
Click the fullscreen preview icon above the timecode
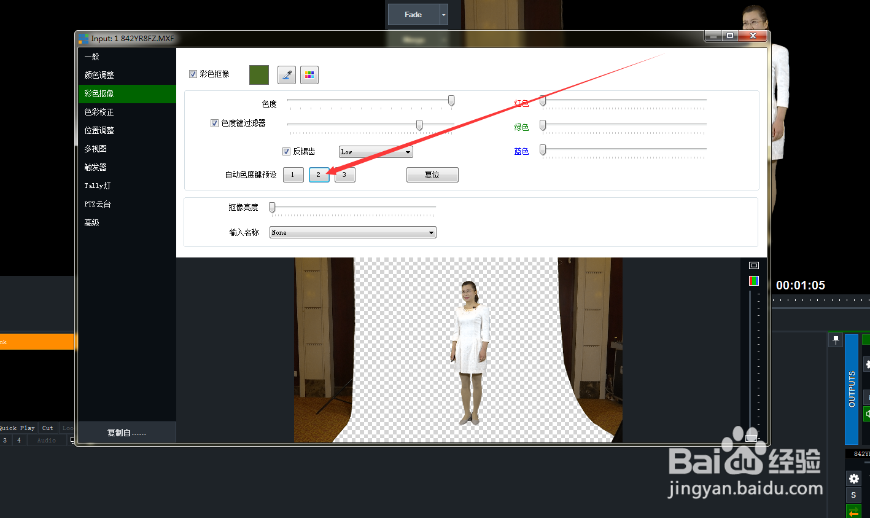tap(753, 265)
